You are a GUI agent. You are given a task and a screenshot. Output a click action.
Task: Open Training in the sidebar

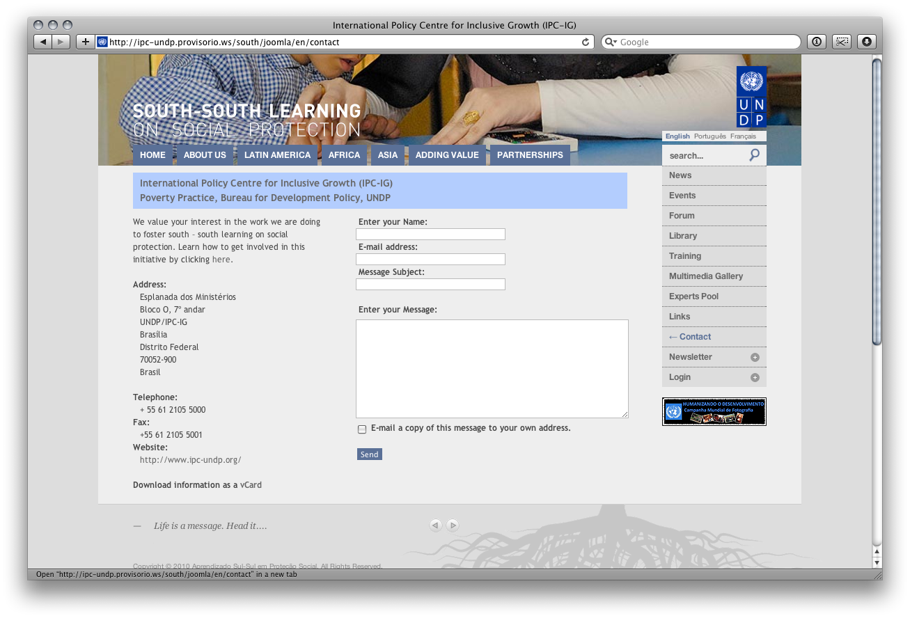point(714,256)
